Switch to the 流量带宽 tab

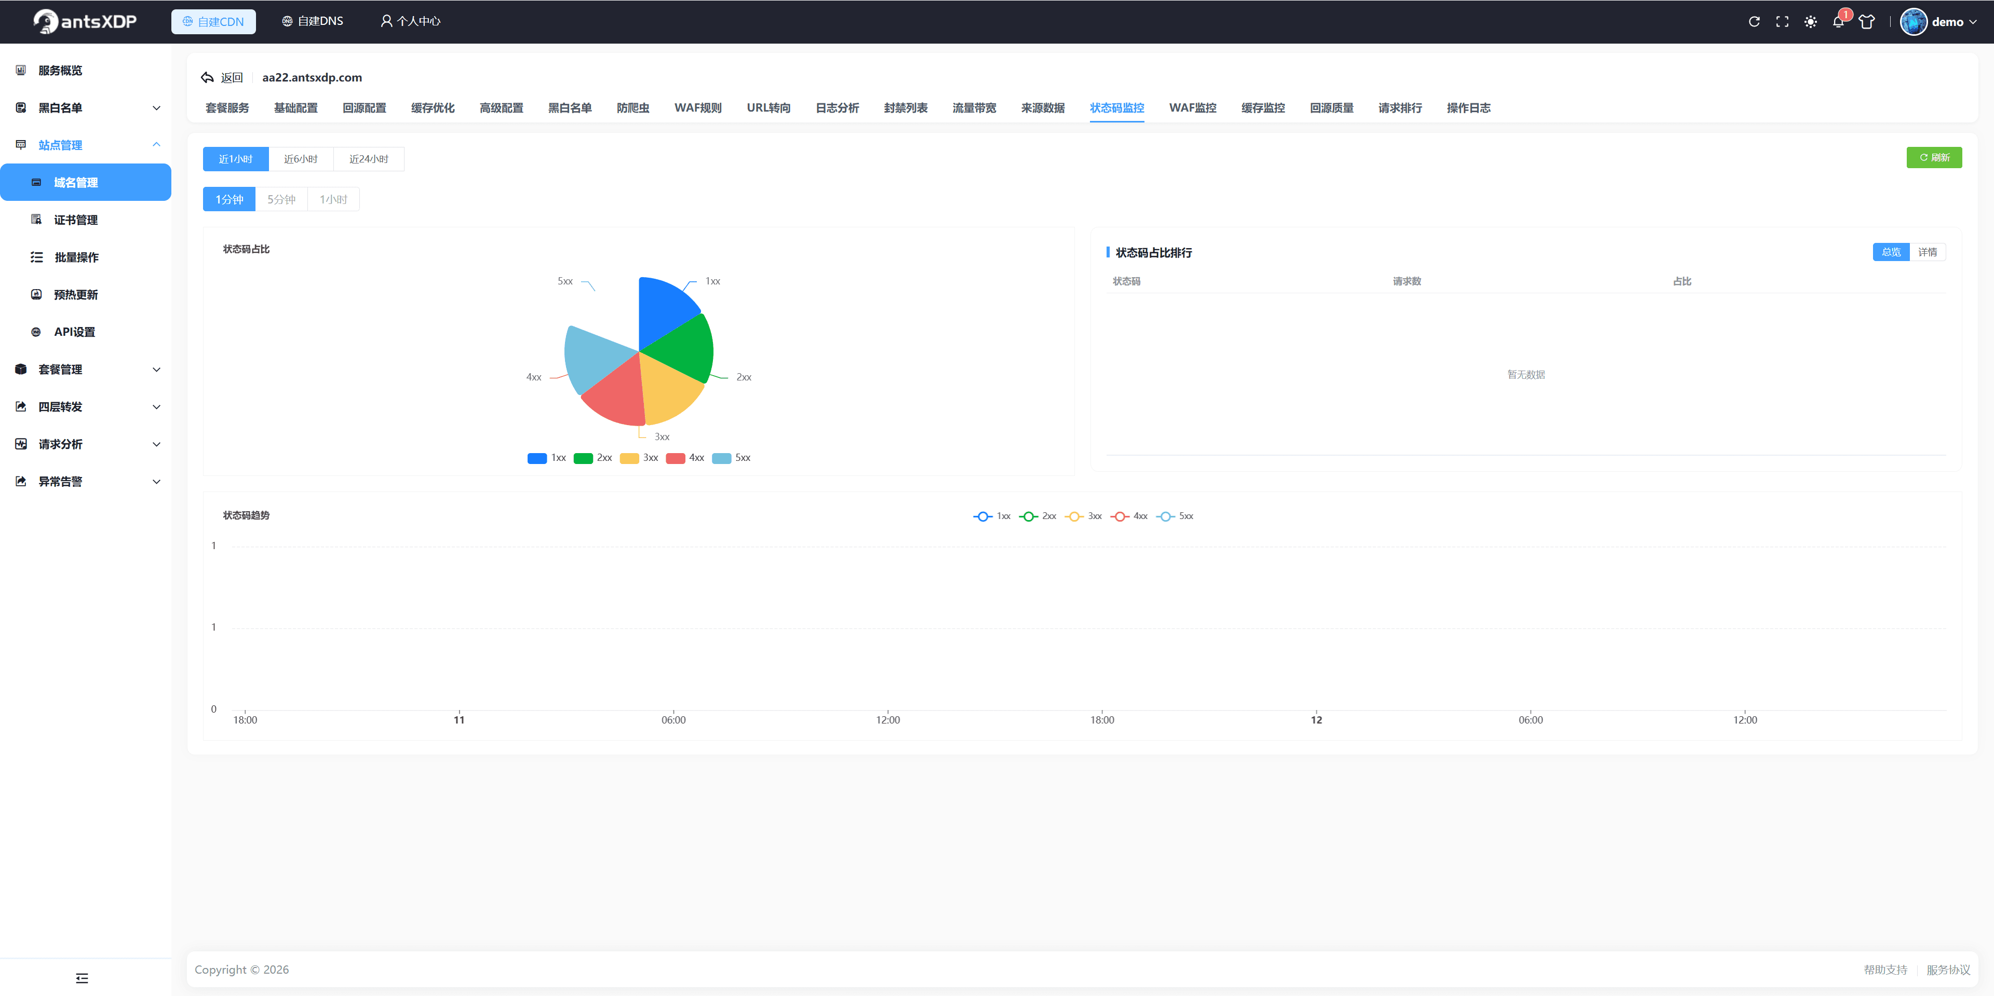click(974, 107)
